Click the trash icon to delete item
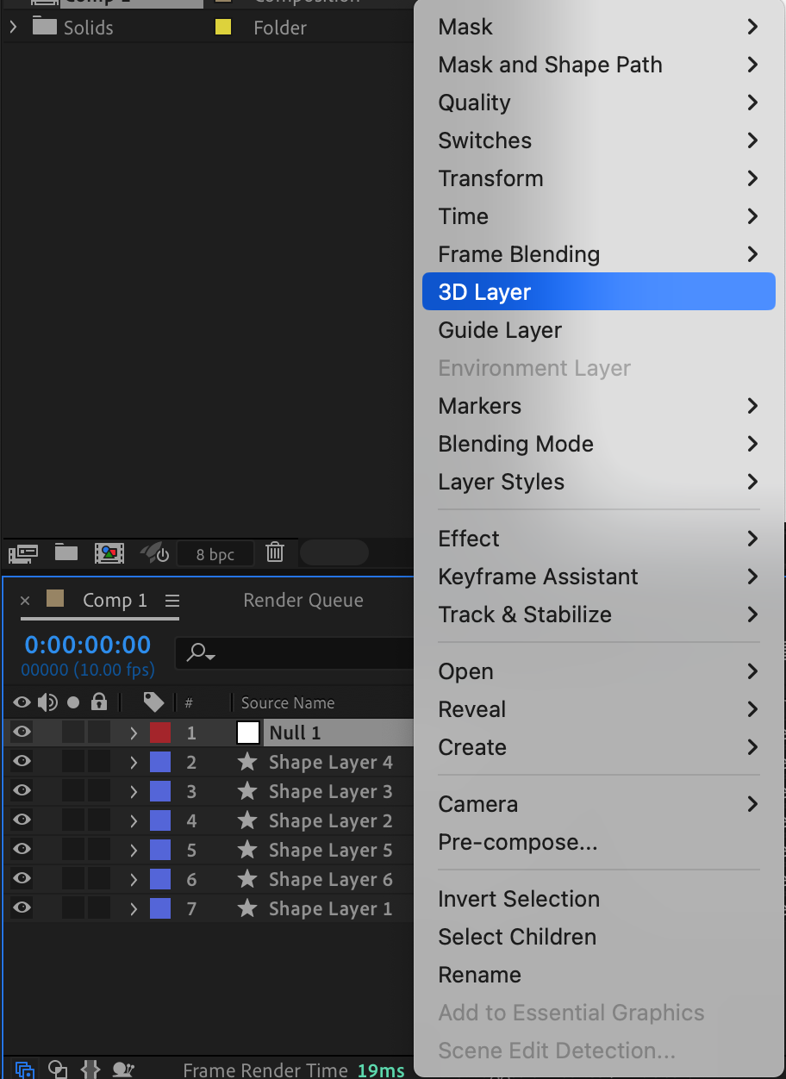Viewport: 786px width, 1079px height. coord(275,553)
